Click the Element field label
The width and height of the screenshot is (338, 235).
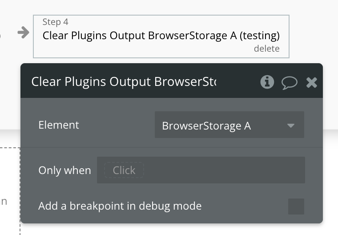[59, 125]
